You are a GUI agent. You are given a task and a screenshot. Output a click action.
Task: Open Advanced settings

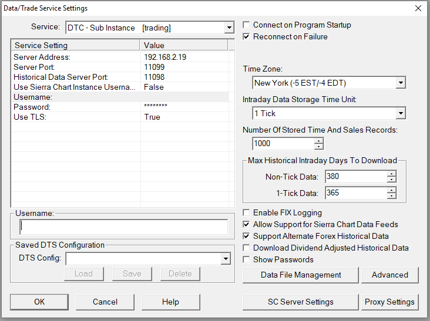coord(389,275)
